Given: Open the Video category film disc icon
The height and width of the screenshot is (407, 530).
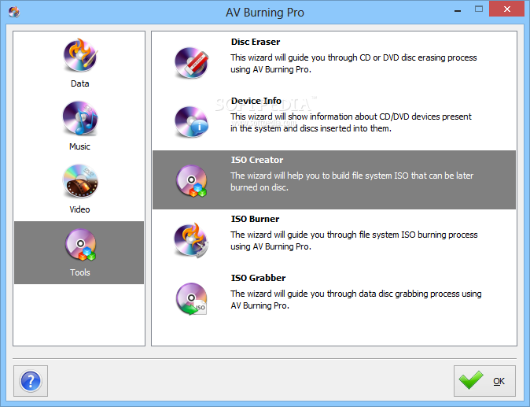Looking at the screenshot, I should click(80, 181).
